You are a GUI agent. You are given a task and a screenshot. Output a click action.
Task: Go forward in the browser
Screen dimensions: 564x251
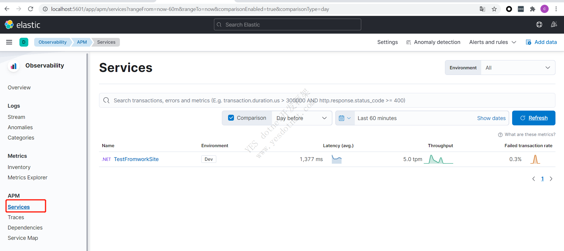pyautogui.click(x=19, y=9)
